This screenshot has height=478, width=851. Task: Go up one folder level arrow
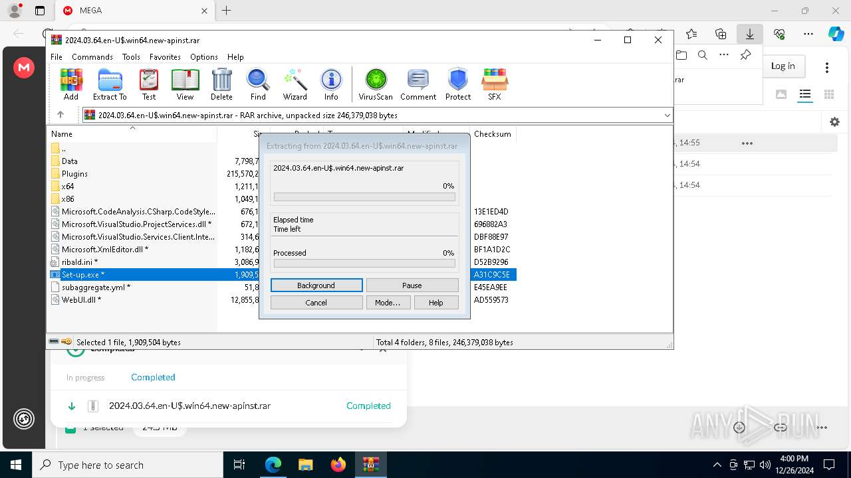(x=61, y=115)
